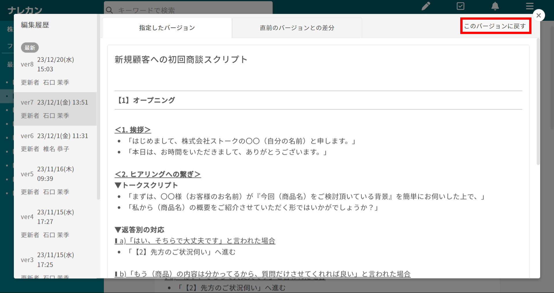Click the pencil edit icon in header
The height and width of the screenshot is (293, 554).
coord(426,6)
